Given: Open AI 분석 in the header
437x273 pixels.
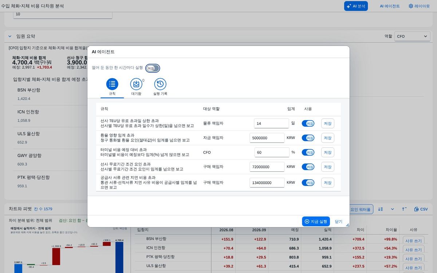Looking at the screenshot, I should click(x=356, y=6).
